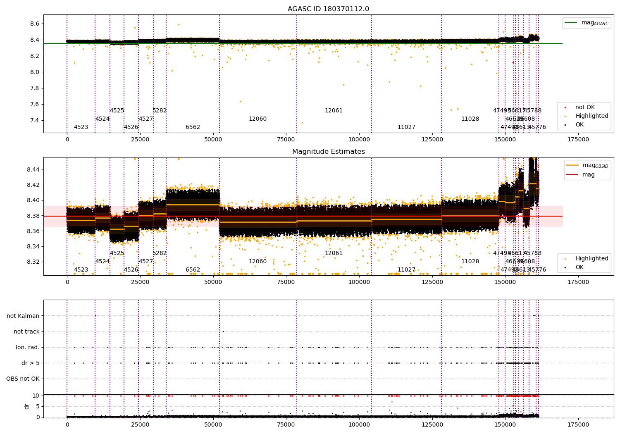Click the 100000 x-axis tick under the top plot
This screenshot has height=434, width=620.
click(x=359, y=140)
